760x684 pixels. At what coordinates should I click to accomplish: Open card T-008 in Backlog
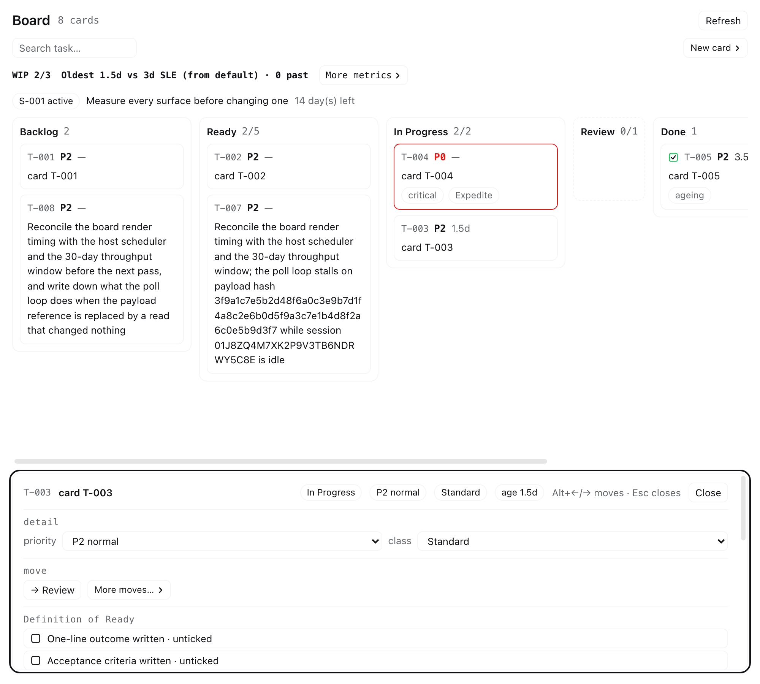click(102, 269)
